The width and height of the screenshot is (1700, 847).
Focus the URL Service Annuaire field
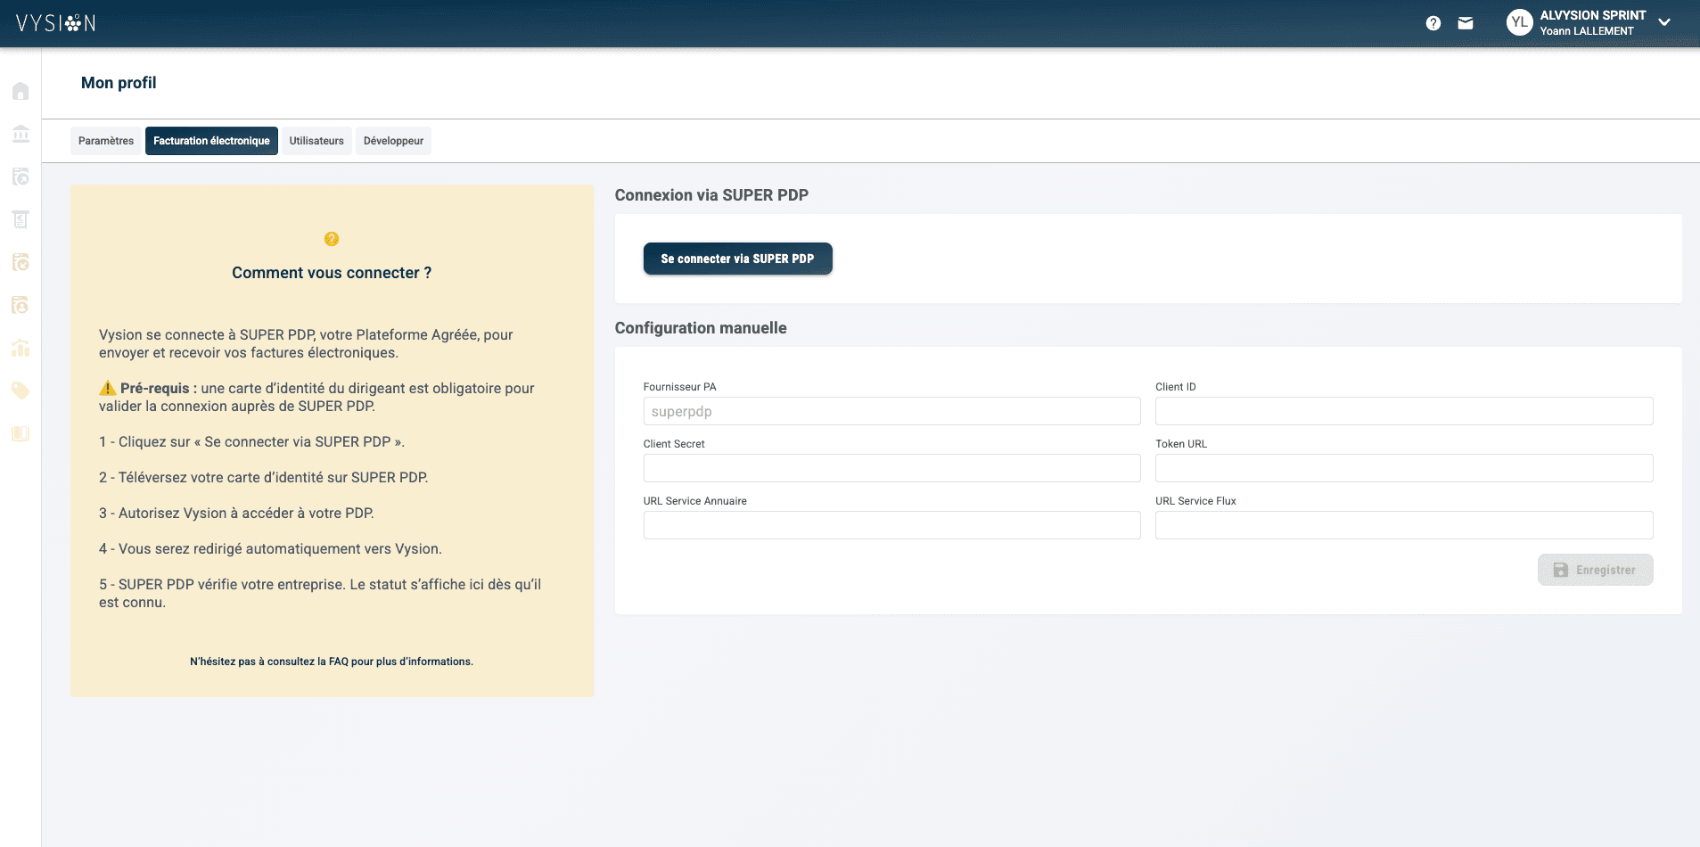point(892,525)
